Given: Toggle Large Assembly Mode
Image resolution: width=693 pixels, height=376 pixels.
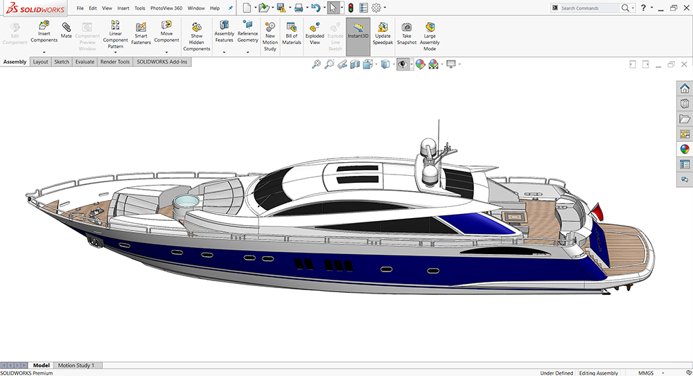Looking at the screenshot, I should click(430, 36).
